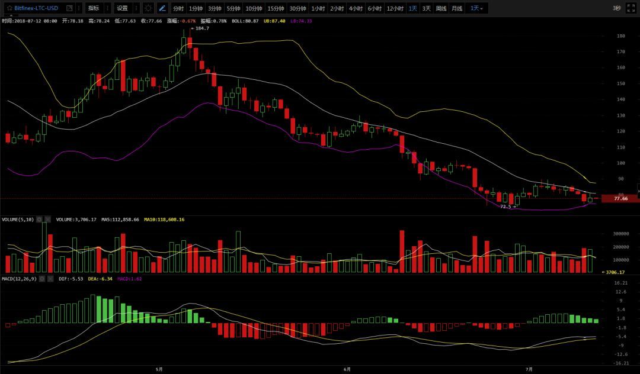This screenshot has width=640, height=374.
Task: Switch to the 15分钟 timeframe
Action: 276,8
